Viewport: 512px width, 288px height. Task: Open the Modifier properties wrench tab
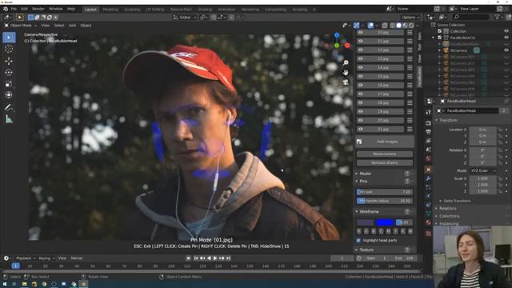[429, 178]
